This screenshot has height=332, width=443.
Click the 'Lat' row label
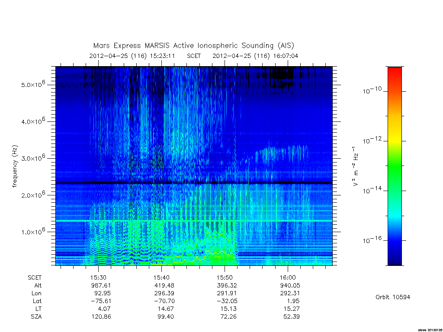tap(37, 301)
